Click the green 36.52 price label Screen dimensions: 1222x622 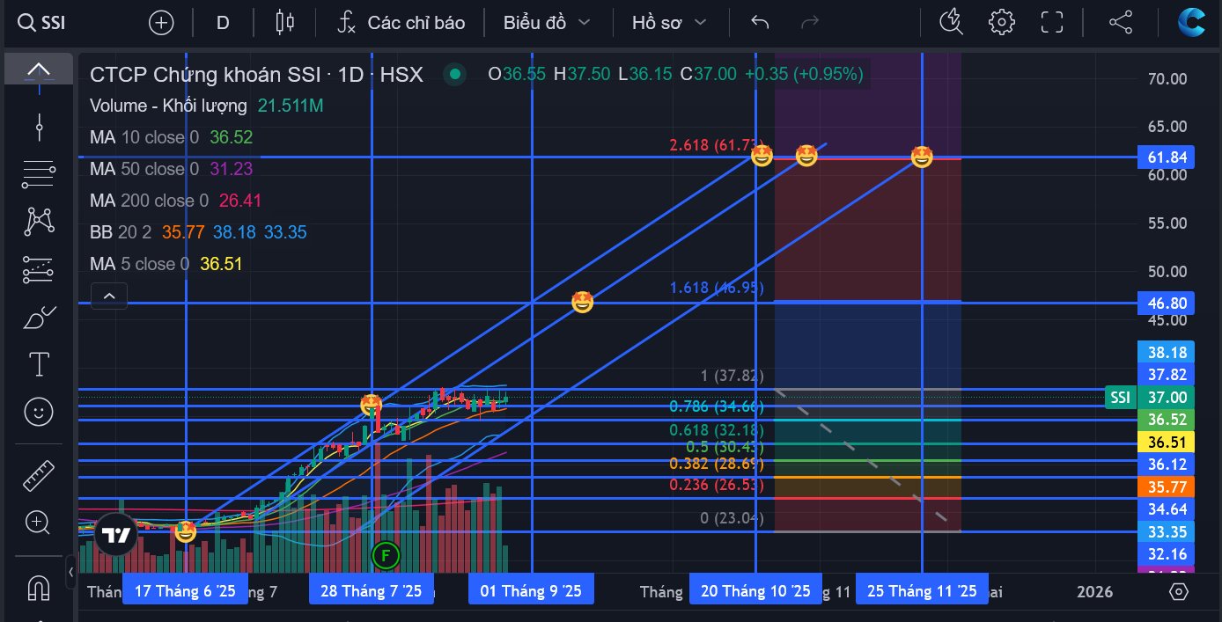(x=1167, y=420)
